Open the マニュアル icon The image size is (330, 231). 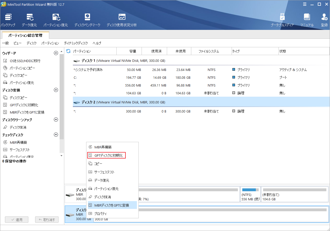[x=307, y=20]
